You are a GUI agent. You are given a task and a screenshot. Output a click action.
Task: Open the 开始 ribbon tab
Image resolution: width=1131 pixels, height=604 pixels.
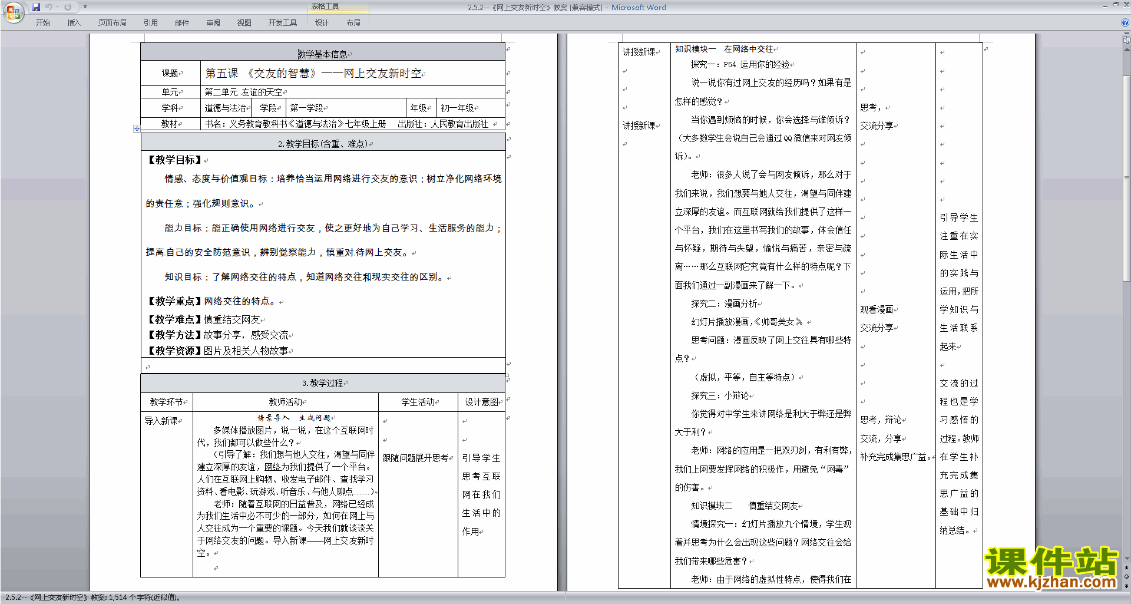(43, 23)
